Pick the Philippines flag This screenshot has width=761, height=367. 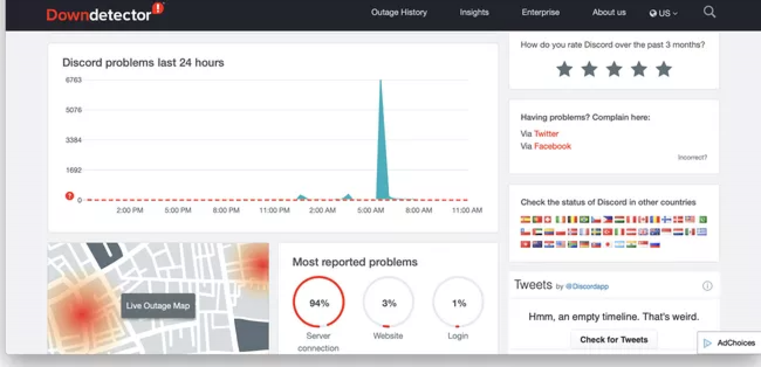tap(608, 219)
